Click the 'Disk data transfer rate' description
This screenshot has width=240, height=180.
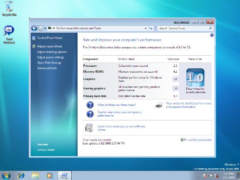tap(132, 96)
